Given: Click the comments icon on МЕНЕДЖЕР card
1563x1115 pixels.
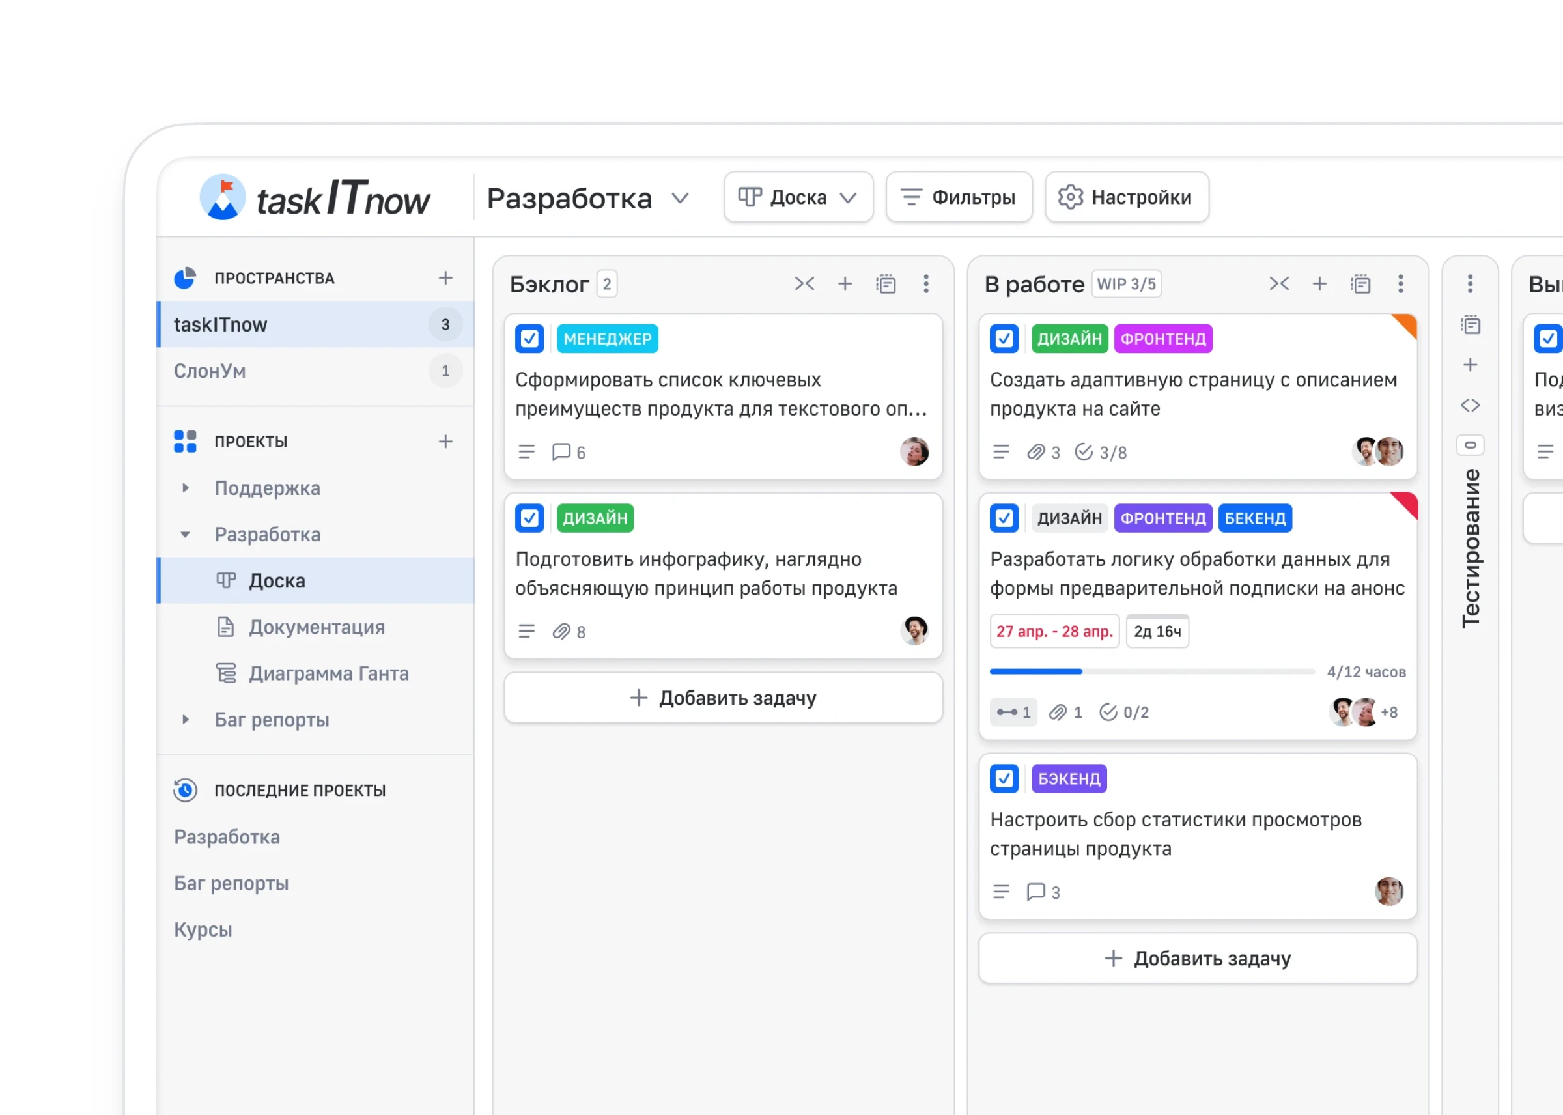Looking at the screenshot, I should coord(561,452).
